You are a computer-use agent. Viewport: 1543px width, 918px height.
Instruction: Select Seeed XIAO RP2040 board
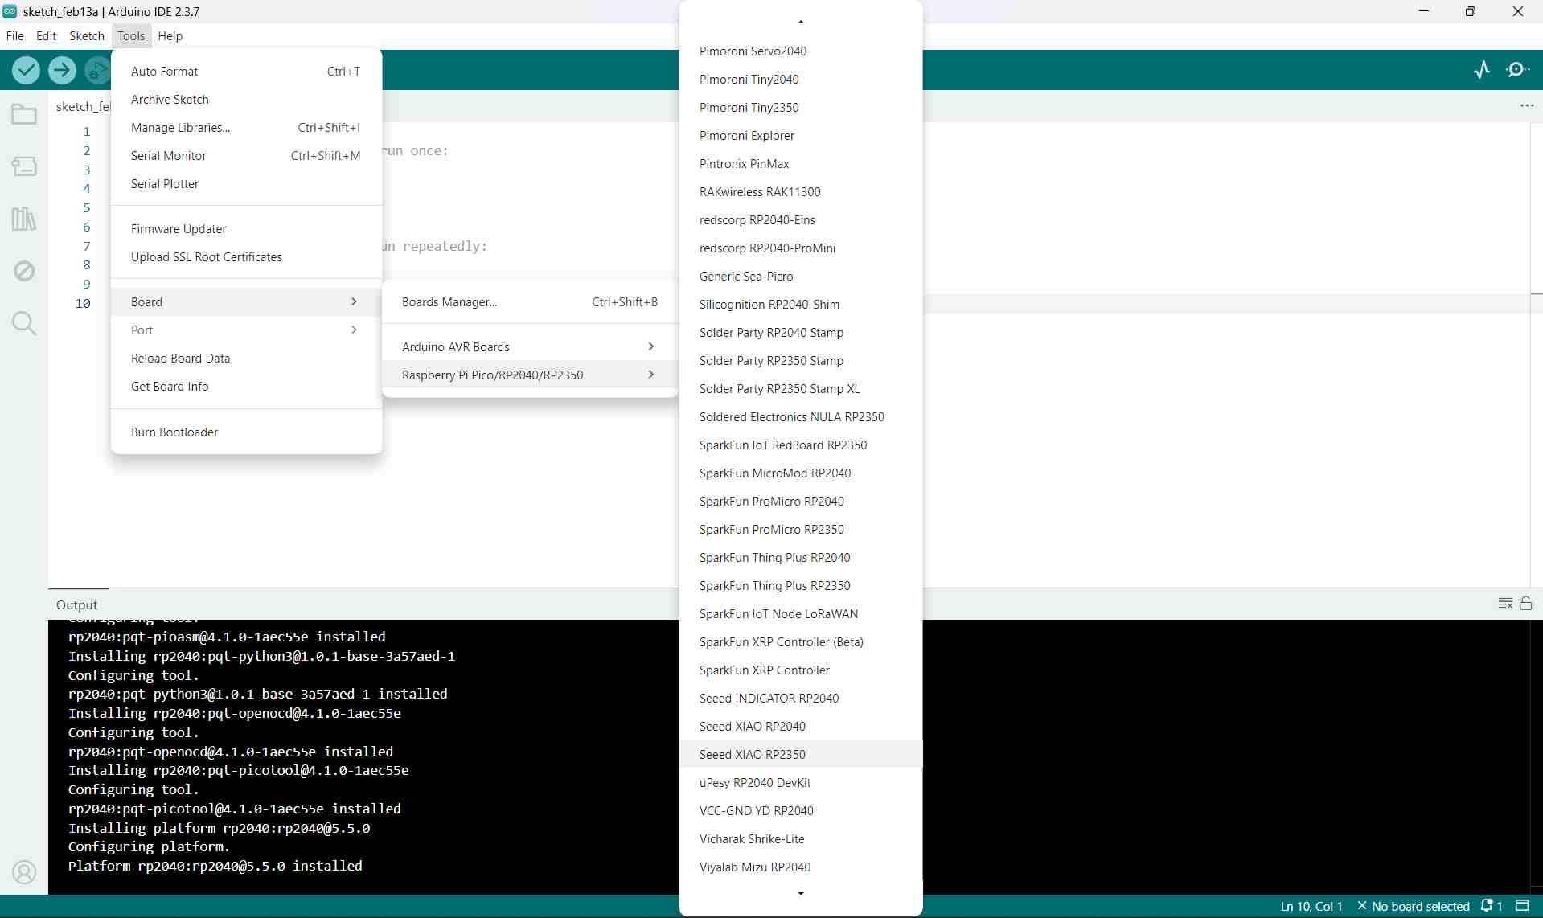point(801,726)
